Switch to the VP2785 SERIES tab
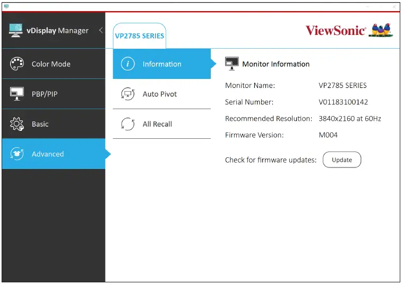404x285 pixels. coord(140,35)
